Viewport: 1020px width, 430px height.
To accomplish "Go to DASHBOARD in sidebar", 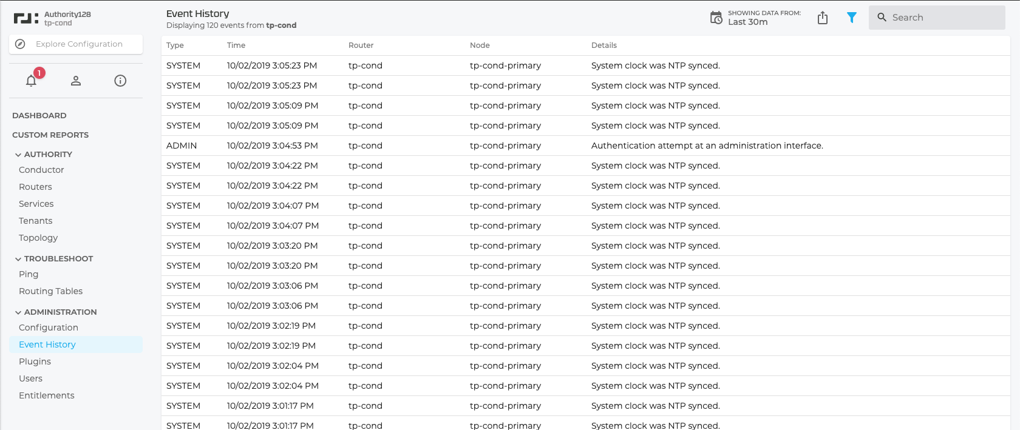I will tap(39, 116).
